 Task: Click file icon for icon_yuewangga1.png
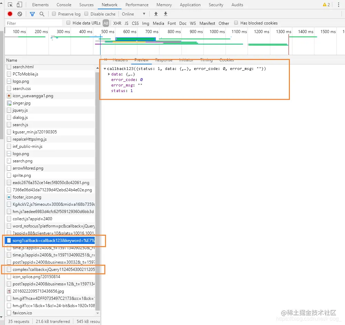pos(9,96)
